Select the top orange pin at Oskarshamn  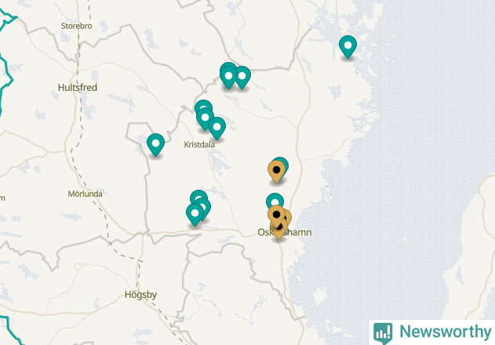pos(276,216)
